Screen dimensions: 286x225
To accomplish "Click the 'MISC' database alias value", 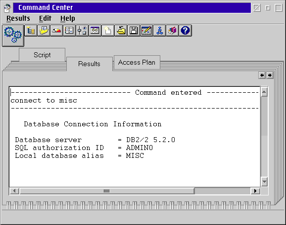I will [x=135, y=156].
